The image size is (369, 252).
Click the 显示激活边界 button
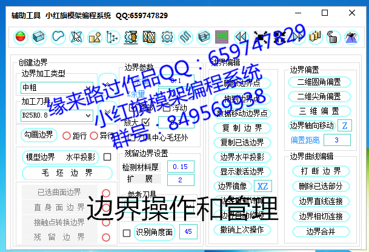[242, 171]
